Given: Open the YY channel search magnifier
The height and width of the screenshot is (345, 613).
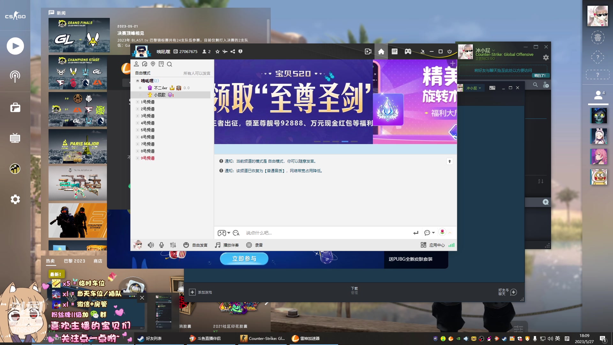Looking at the screenshot, I should 170,64.
